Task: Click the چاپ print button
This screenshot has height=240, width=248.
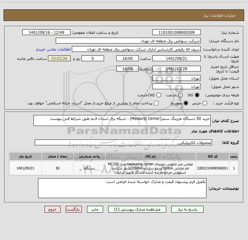Action: tap(95, 209)
